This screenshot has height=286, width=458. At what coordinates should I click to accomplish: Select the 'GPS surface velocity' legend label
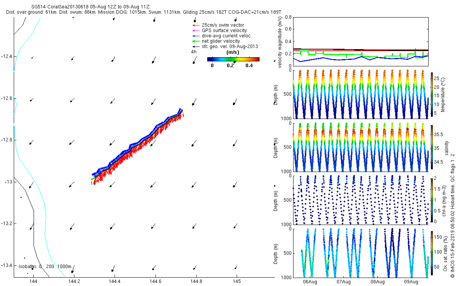pos(224,31)
